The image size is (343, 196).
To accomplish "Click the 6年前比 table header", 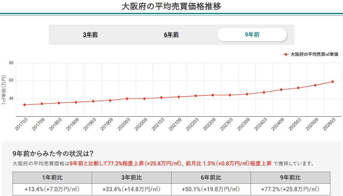I will pyautogui.click(x=210, y=177).
